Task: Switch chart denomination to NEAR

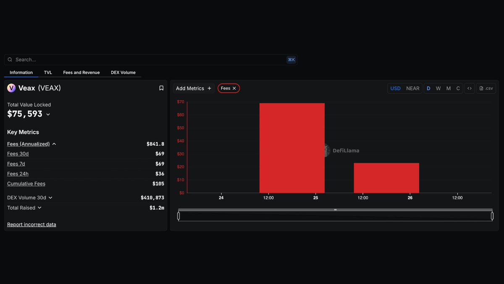Action: point(413,88)
